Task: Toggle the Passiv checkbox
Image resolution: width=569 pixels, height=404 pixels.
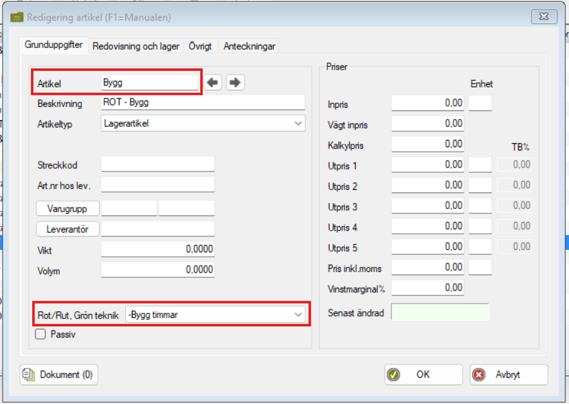Action: 41,334
